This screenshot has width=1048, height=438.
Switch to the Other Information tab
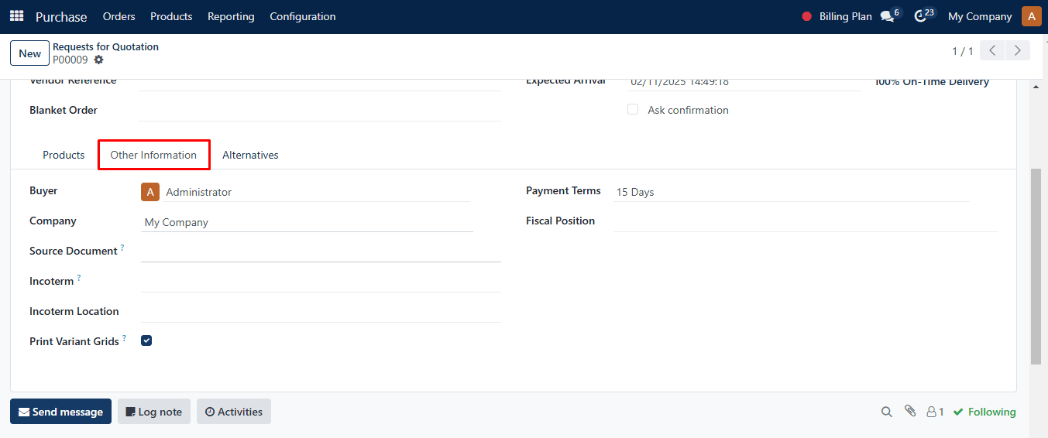tap(153, 155)
